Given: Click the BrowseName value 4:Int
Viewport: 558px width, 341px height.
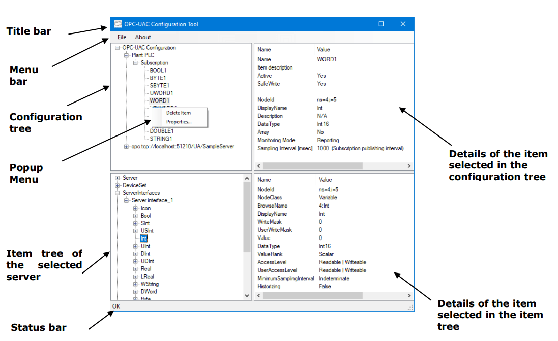Looking at the screenshot, I should pos(324,206).
